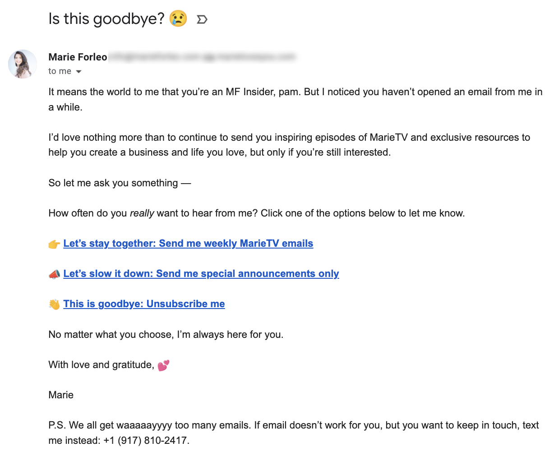554x461 pixels.
Task: Click the pointing-finger emoji before the stay-together link
Action: click(55, 244)
